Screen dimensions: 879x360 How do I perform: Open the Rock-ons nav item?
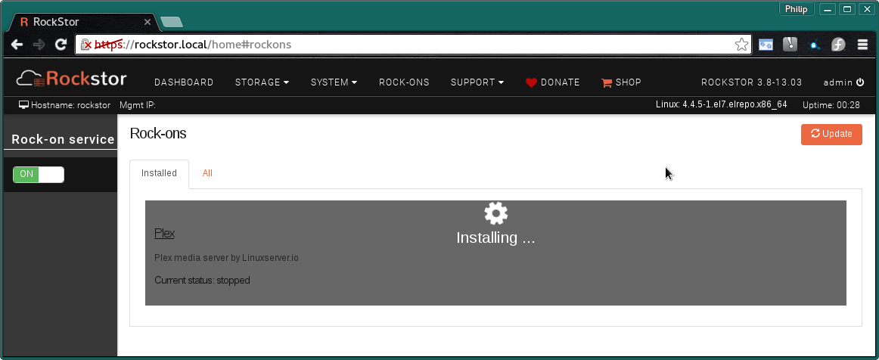404,82
